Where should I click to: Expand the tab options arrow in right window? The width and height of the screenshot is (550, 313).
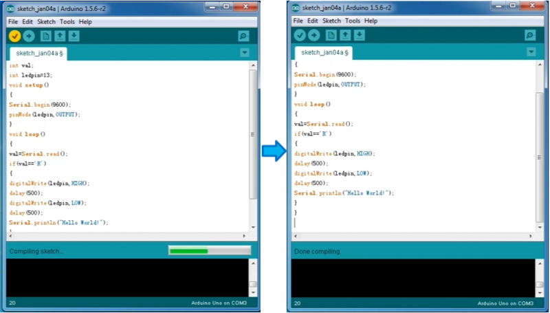pos(530,52)
